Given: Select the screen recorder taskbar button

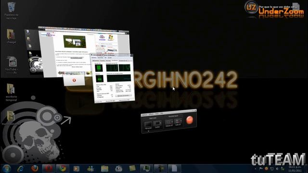Looking at the screenshot, I should coord(160,169).
